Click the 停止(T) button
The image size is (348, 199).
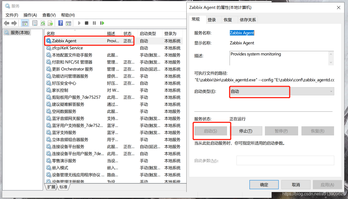(x=246, y=131)
